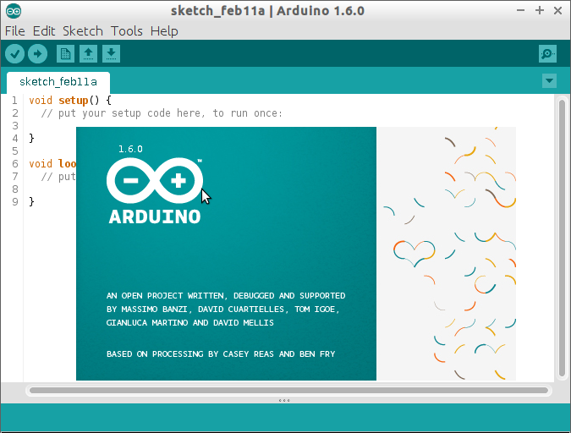This screenshot has height=433, width=571.
Task: Click the 'put your setup code here' comment
Action: [162, 113]
